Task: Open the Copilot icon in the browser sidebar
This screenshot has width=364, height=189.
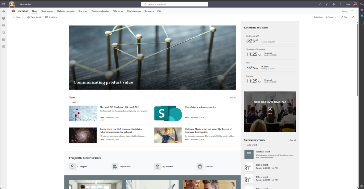Action: click(362, 10)
